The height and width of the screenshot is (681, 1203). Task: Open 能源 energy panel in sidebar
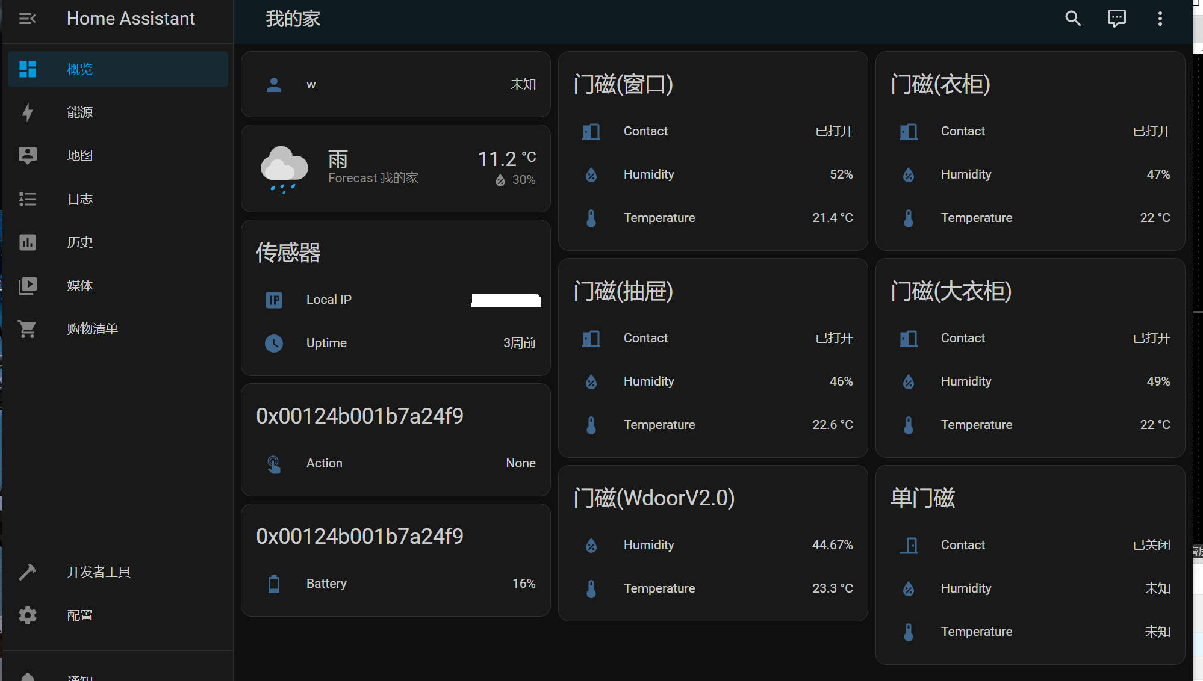(79, 112)
